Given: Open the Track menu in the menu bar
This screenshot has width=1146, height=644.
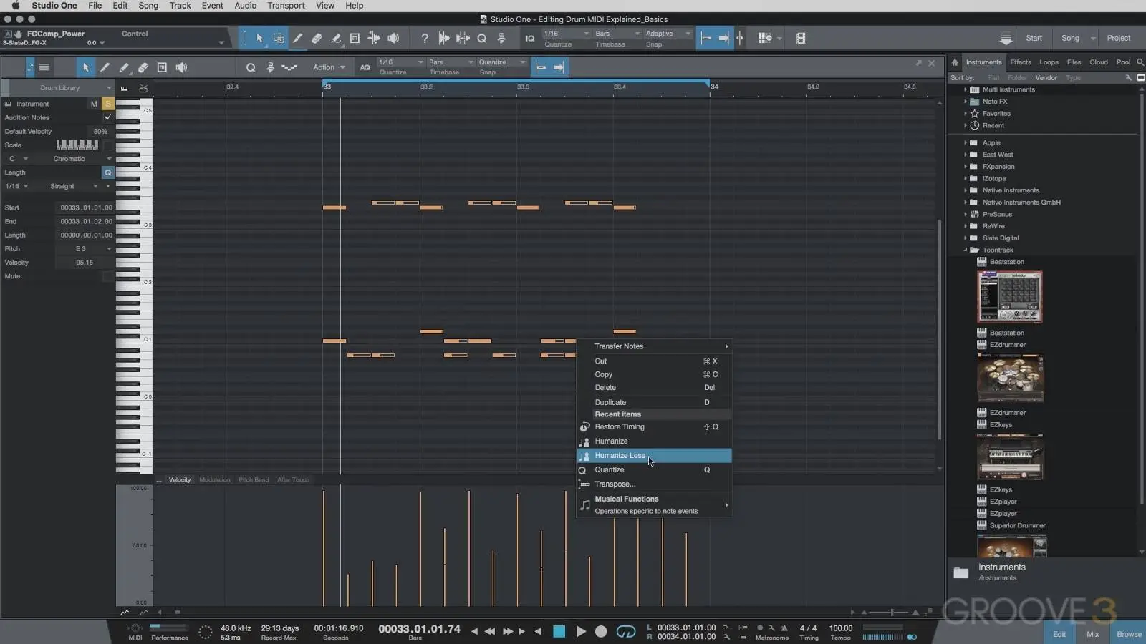Looking at the screenshot, I should [180, 6].
